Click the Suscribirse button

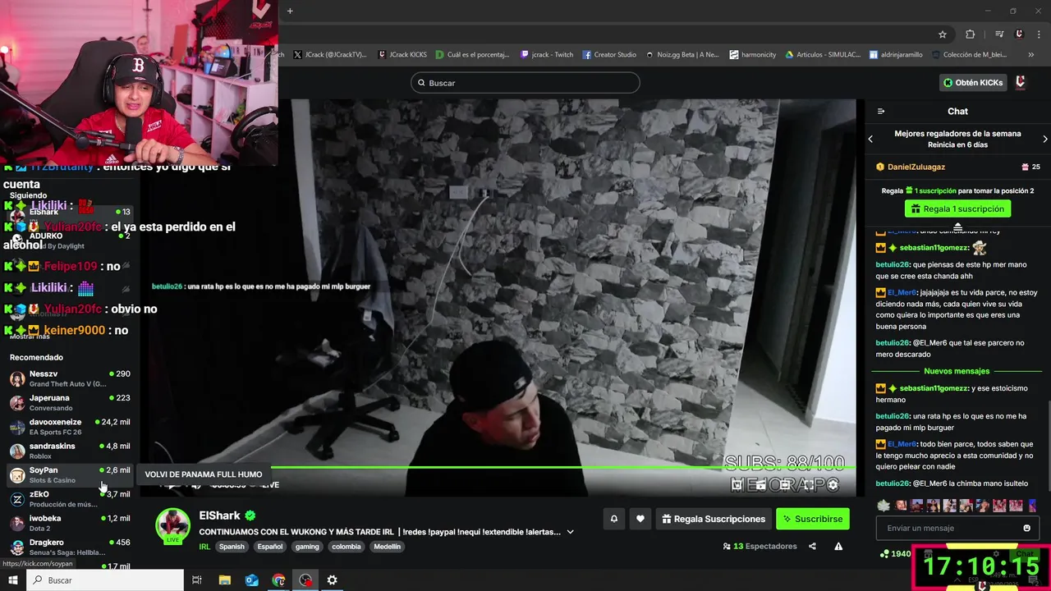(813, 519)
